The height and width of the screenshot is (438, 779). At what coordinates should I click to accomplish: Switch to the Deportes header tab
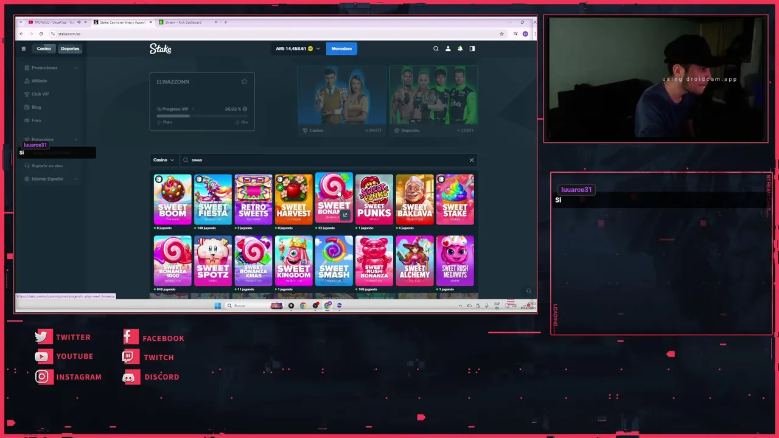coord(70,49)
